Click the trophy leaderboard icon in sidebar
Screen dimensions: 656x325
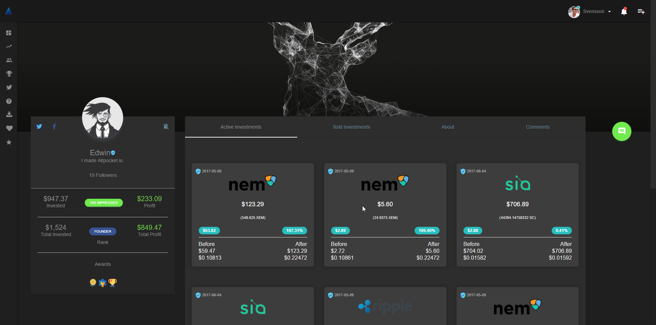pos(9,74)
